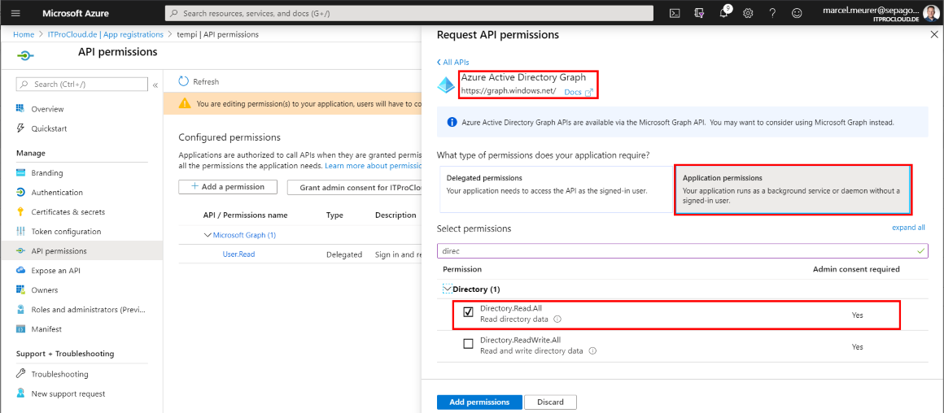944x413 pixels.
Task: Click the global search resources box
Action: click(x=409, y=13)
